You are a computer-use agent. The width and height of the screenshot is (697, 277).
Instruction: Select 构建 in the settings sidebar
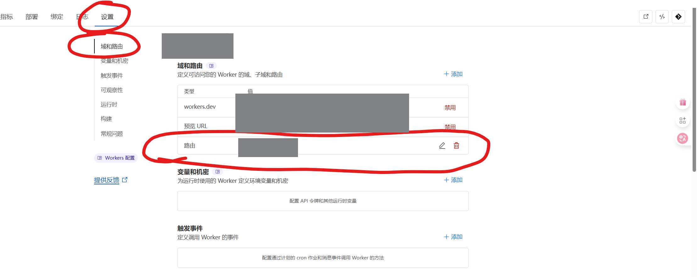tap(106, 119)
